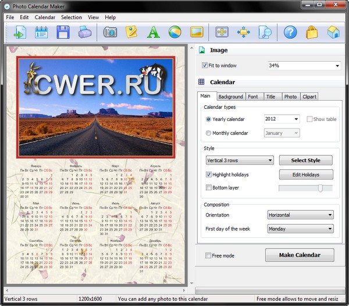349x306 pixels.
Task: Click the magnifier zoom toolbar icon
Action: (265, 32)
